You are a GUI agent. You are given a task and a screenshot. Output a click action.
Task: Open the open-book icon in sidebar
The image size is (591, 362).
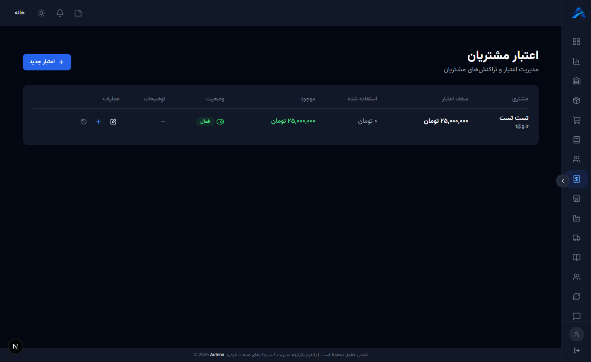point(576,257)
